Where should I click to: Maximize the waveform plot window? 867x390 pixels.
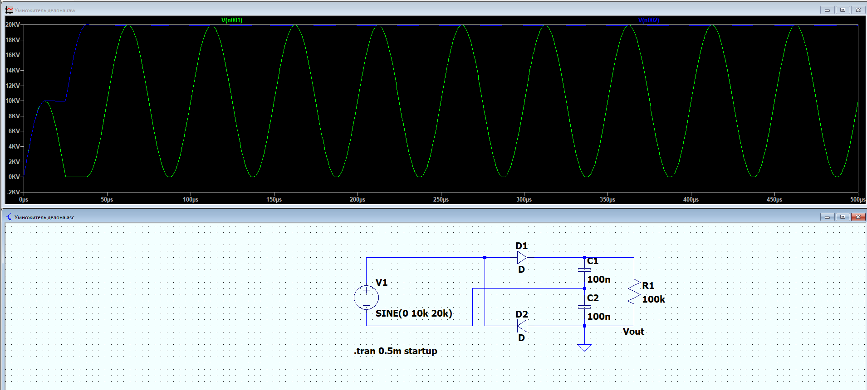click(843, 10)
